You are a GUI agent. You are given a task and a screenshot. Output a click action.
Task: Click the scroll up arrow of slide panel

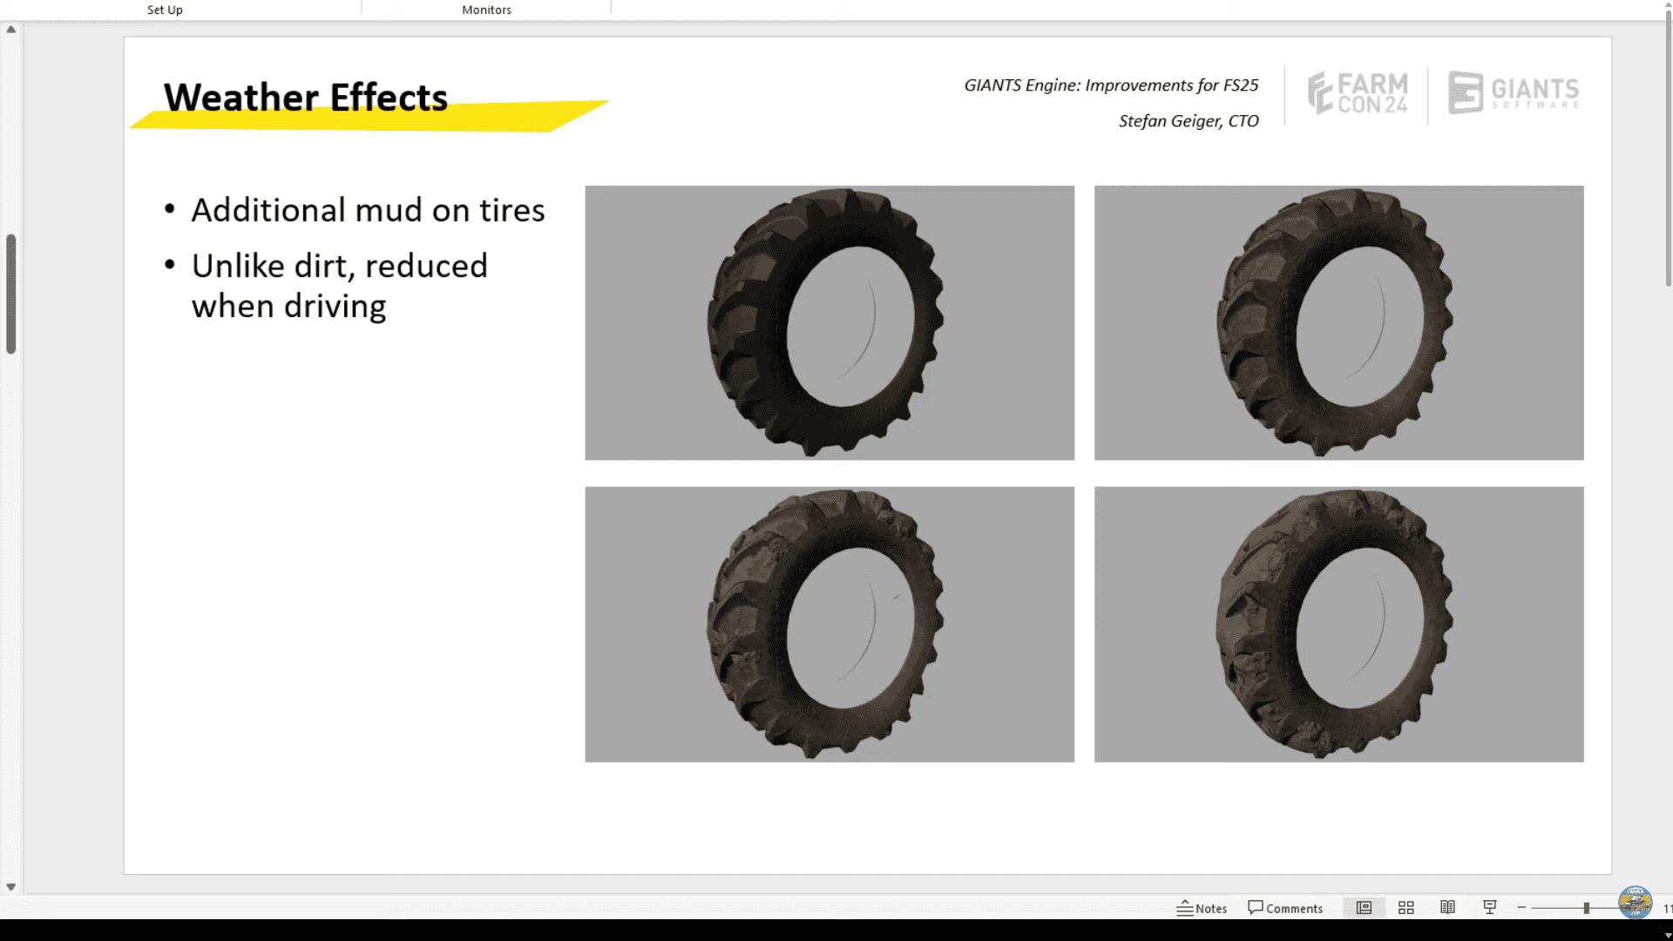10,30
